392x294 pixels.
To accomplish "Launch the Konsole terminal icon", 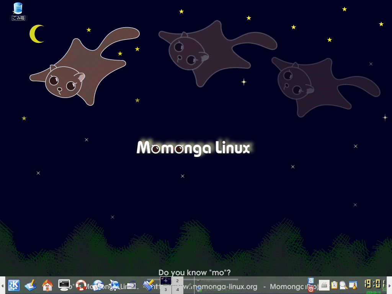I will coord(64,285).
